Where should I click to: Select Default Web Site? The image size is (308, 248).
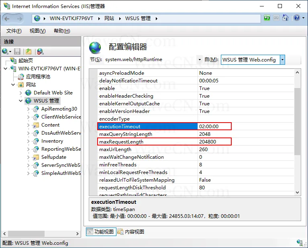click(x=53, y=92)
